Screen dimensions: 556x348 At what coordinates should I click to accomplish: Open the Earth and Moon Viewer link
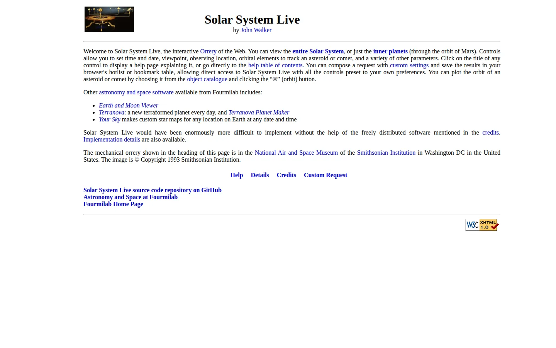click(x=129, y=106)
